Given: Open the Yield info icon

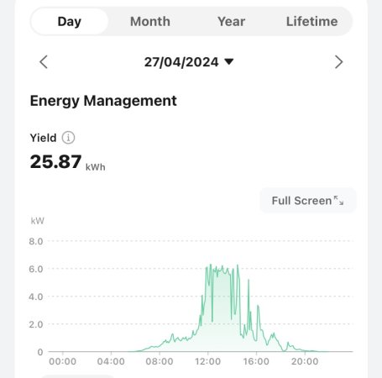Looking at the screenshot, I should pos(68,138).
